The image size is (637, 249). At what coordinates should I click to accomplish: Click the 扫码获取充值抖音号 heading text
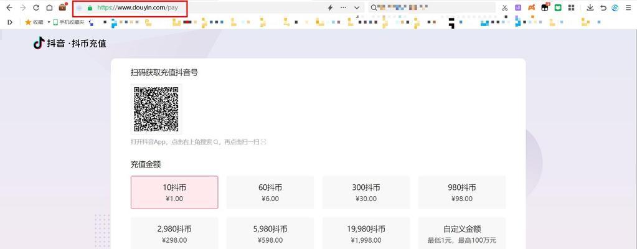point(164,73)
